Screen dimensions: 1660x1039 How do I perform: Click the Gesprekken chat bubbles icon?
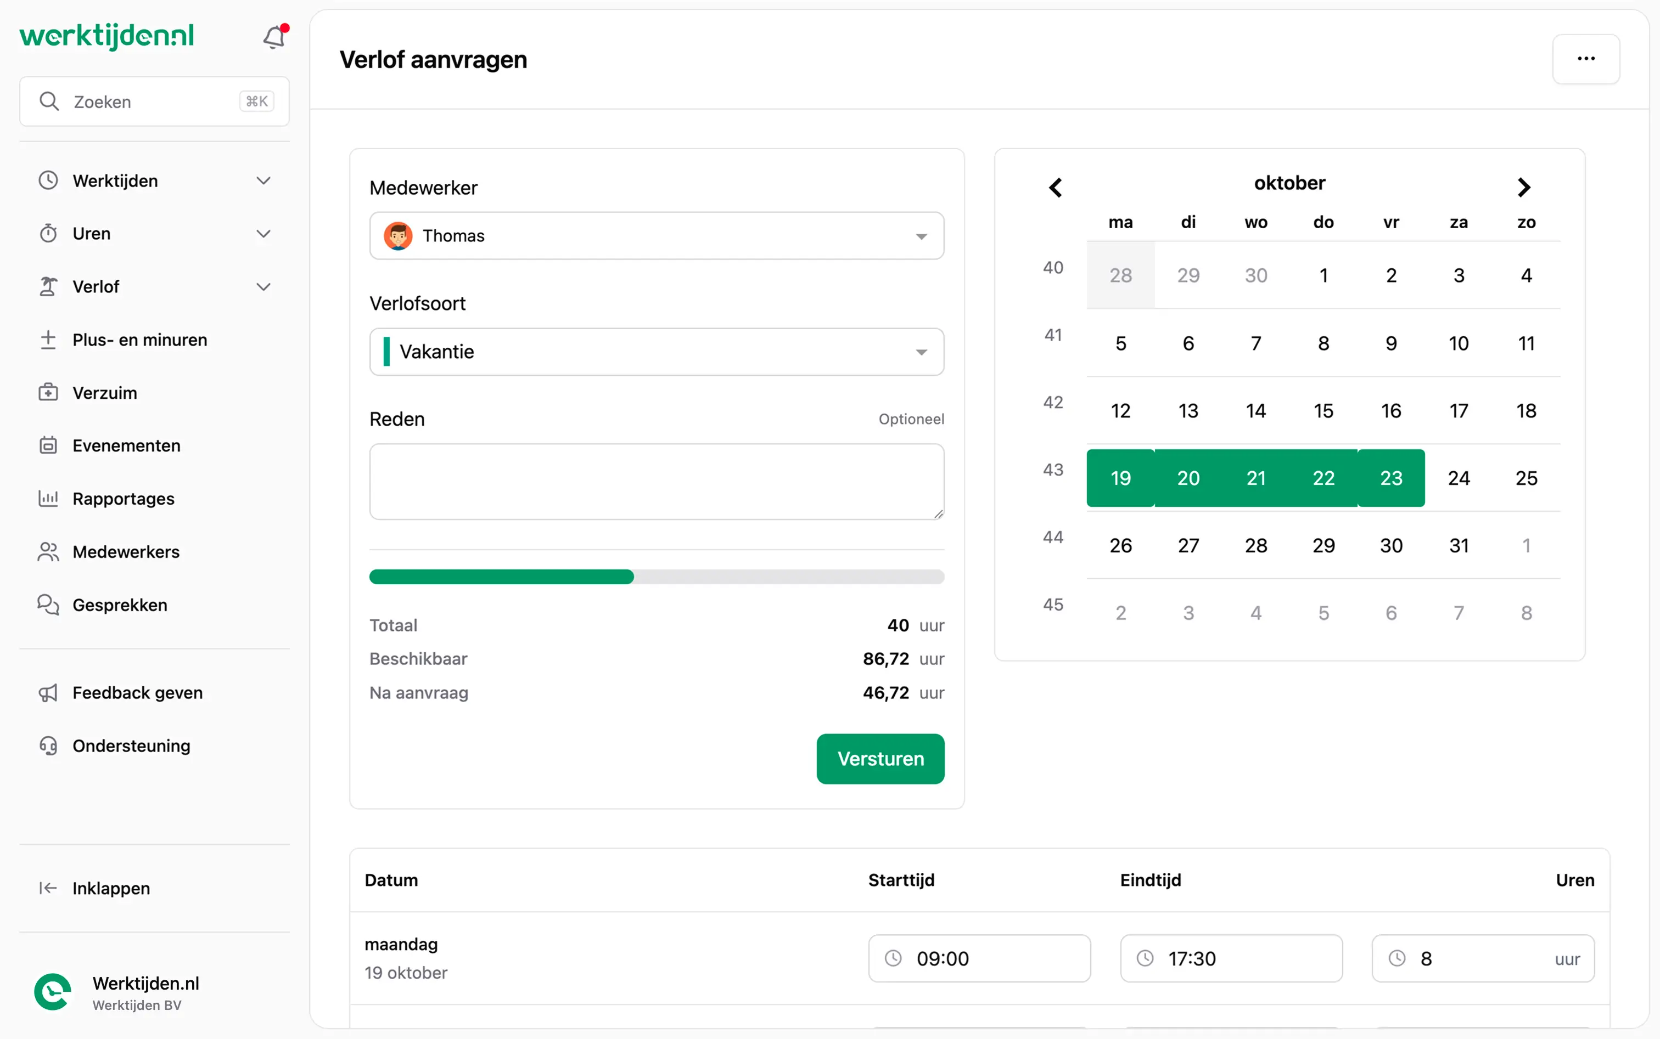point(48,605)
